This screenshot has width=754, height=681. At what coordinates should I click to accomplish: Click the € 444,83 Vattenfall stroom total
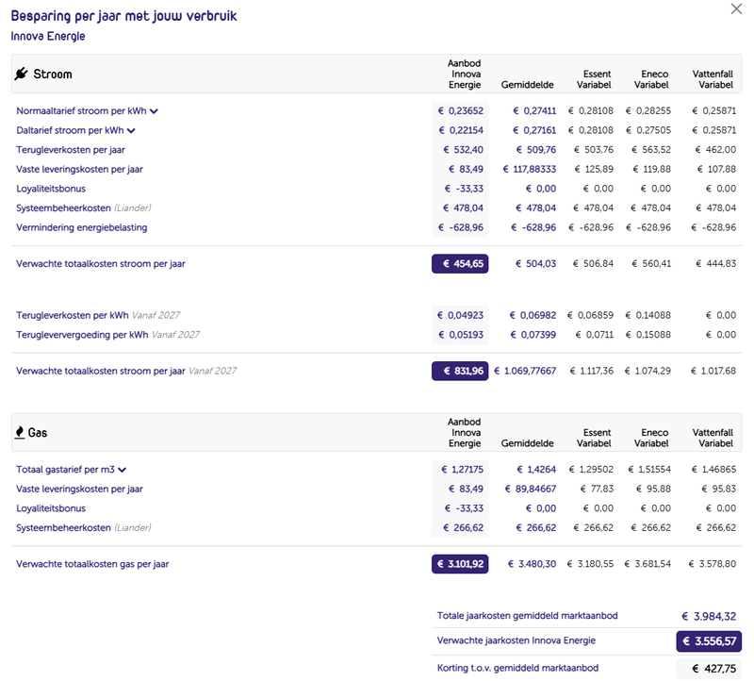point(715,264)
